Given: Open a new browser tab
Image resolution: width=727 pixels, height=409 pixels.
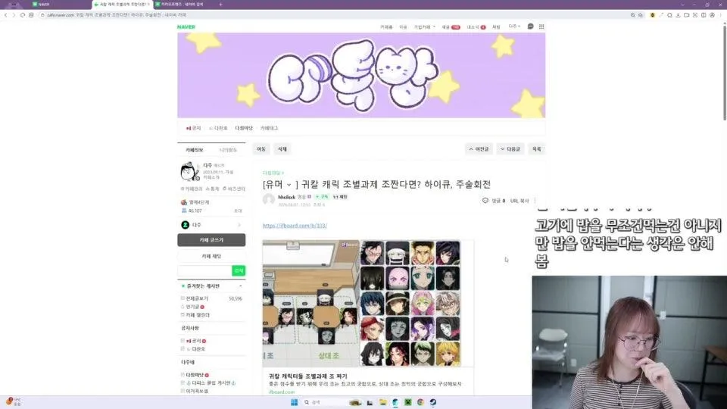Looking at the screenshot, I should tap(220, 5).
